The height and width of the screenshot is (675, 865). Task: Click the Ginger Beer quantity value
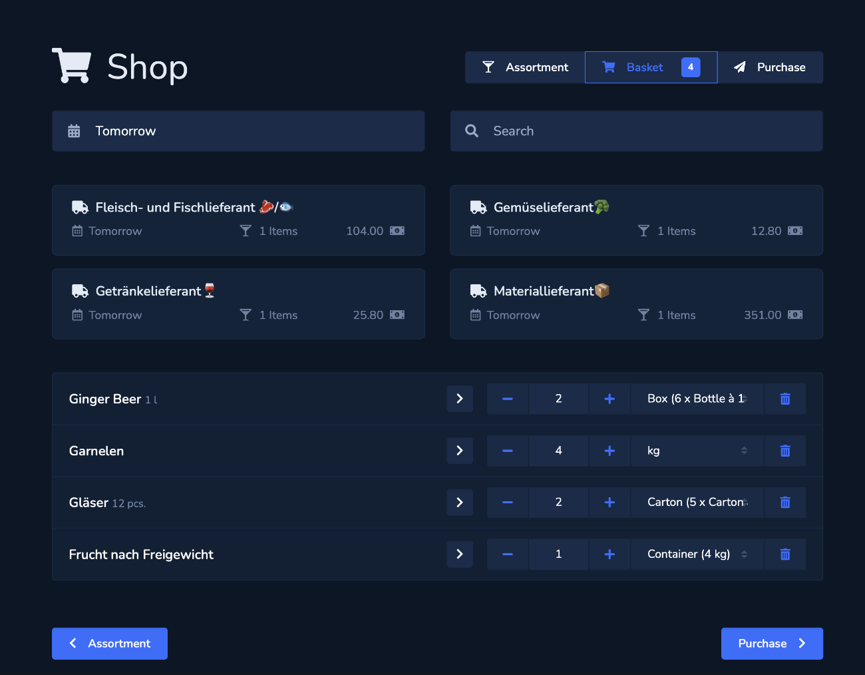click(558, 399)
